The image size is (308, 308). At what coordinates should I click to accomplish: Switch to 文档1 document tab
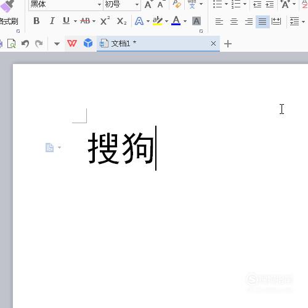point(158,44)
